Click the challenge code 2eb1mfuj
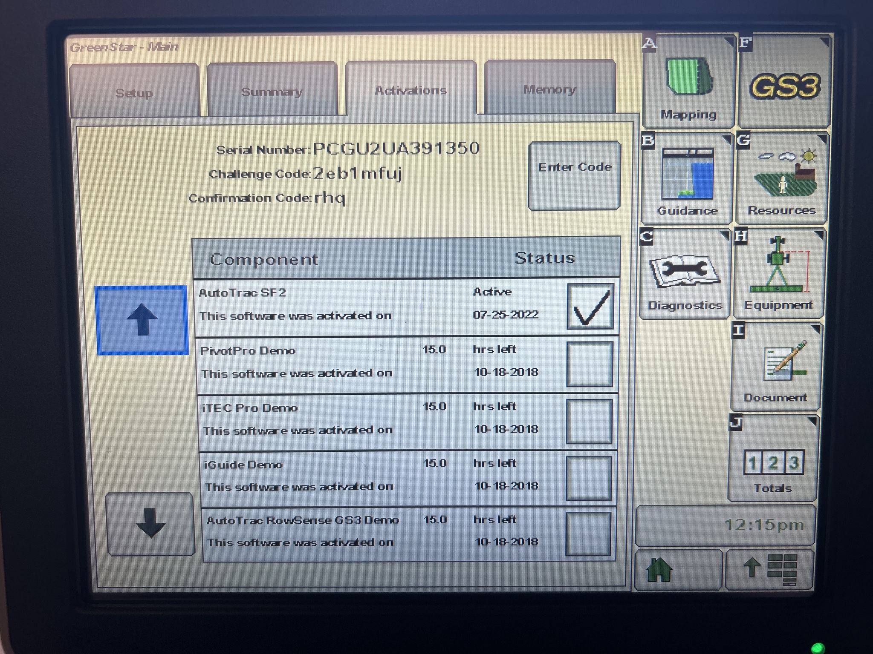873x654 pixels. coord(358,173)
